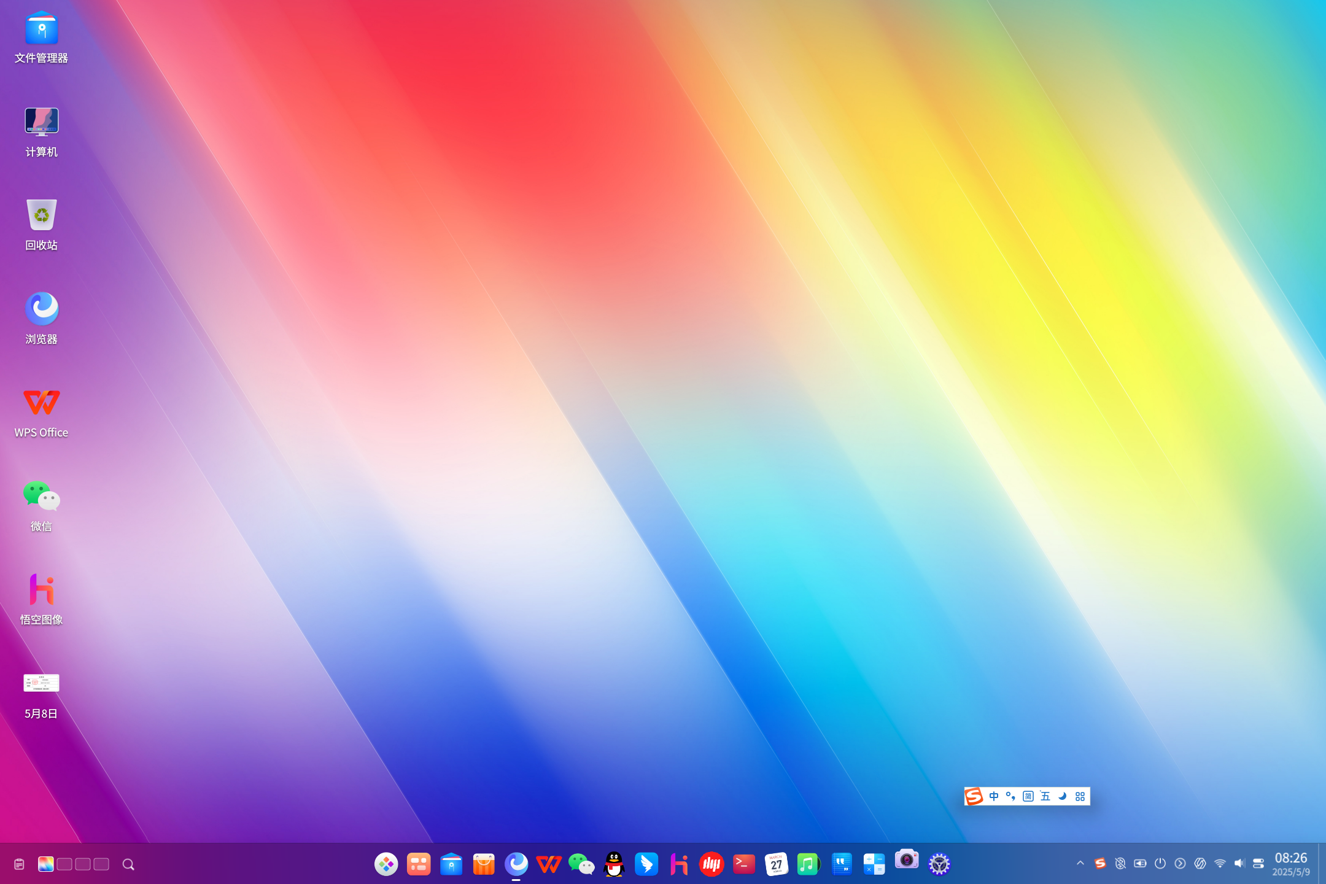Launch the file manager from the dock

pos(451,864)
